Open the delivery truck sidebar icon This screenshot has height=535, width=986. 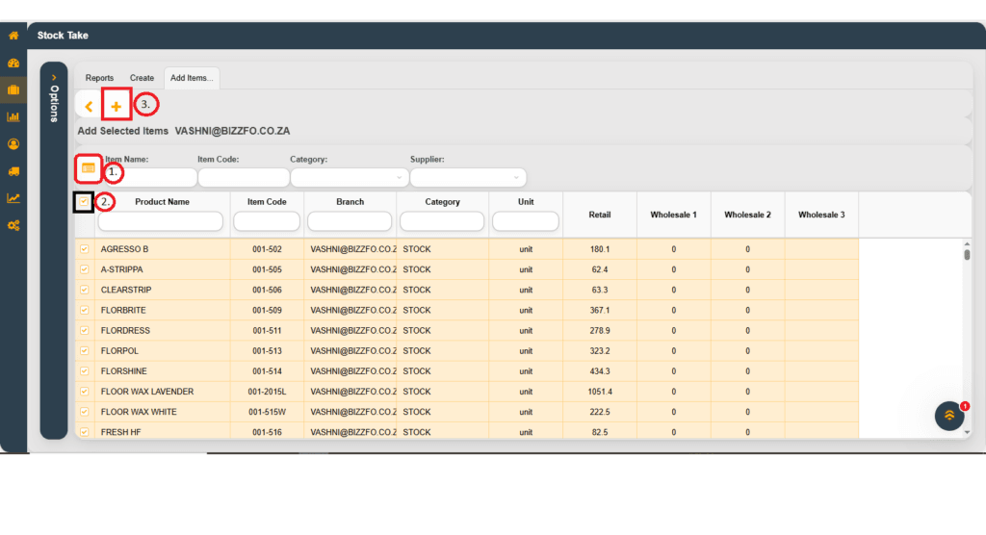coord(13,171)
